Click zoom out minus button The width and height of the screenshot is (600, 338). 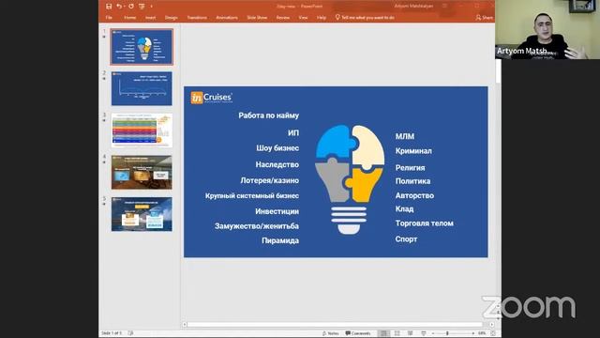pos(433,333)
